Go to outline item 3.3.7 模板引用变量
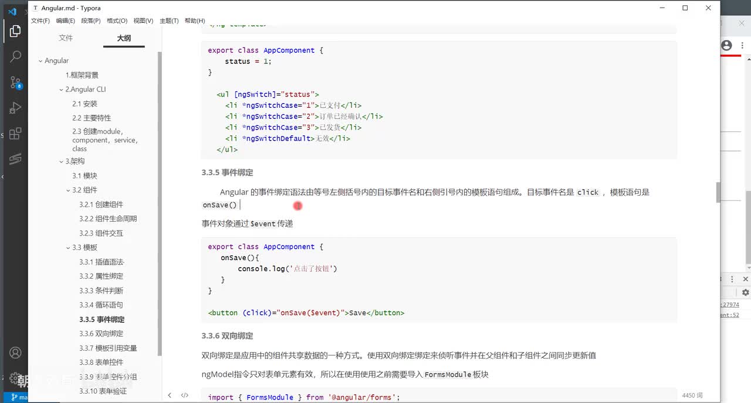The image size is (751, 403). pos(108,348)
